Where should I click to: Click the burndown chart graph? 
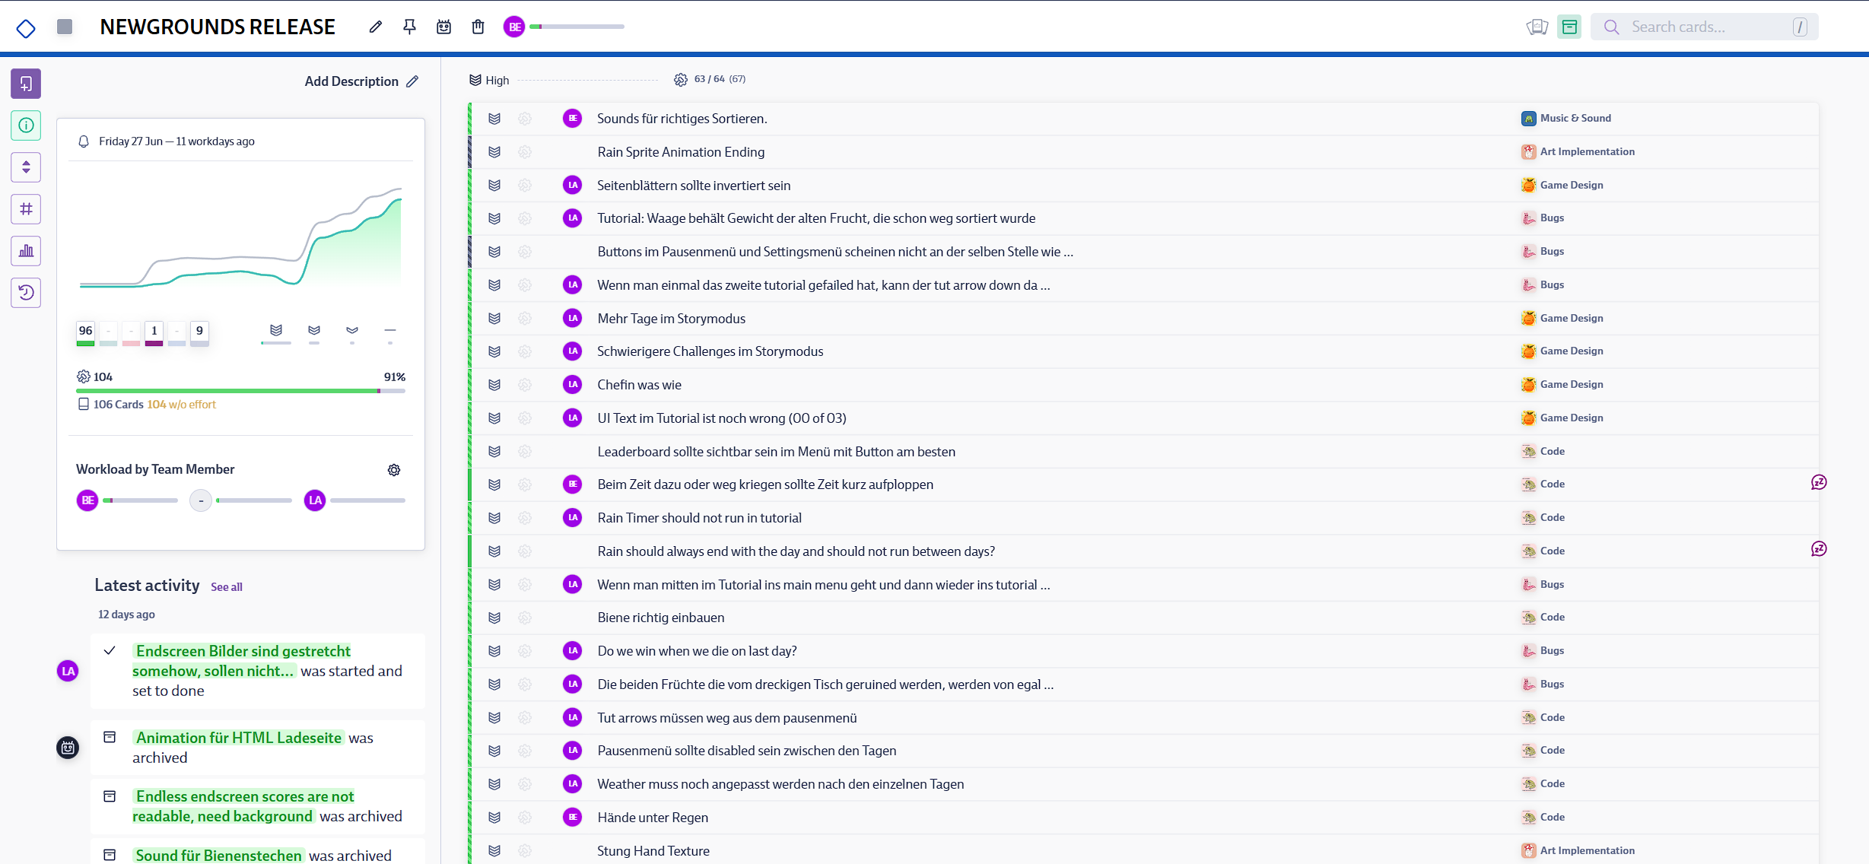tap(240, 237)
